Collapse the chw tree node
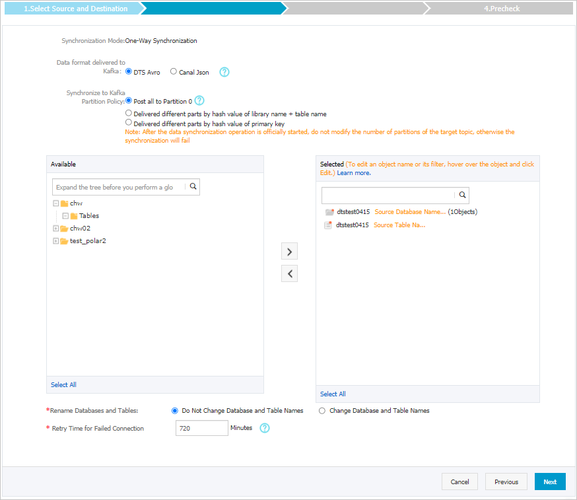Screen dimensions: 577x500 tap(56, 203)
